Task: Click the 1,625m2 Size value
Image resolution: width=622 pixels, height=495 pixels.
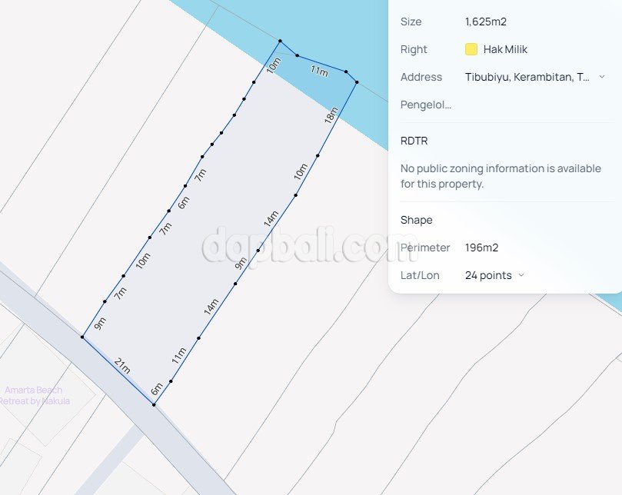Action: pyautogui.click(x=485, y=22)
